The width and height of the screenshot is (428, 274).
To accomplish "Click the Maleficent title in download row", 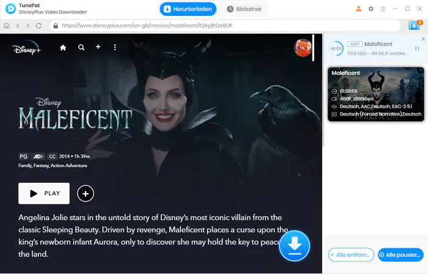I will tap(378, 44).
